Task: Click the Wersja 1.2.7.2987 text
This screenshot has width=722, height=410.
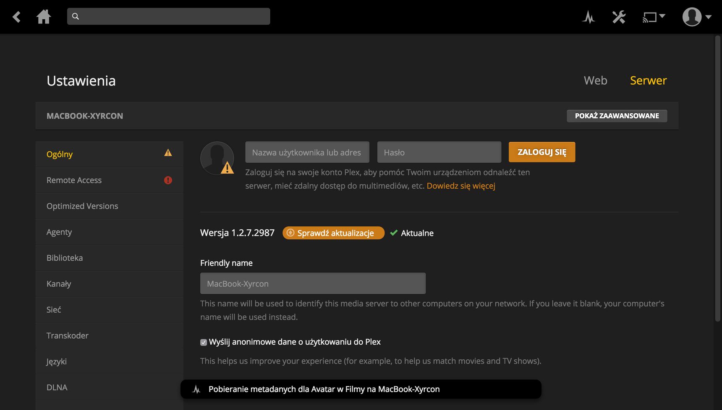Action: (x=237, y=233)
